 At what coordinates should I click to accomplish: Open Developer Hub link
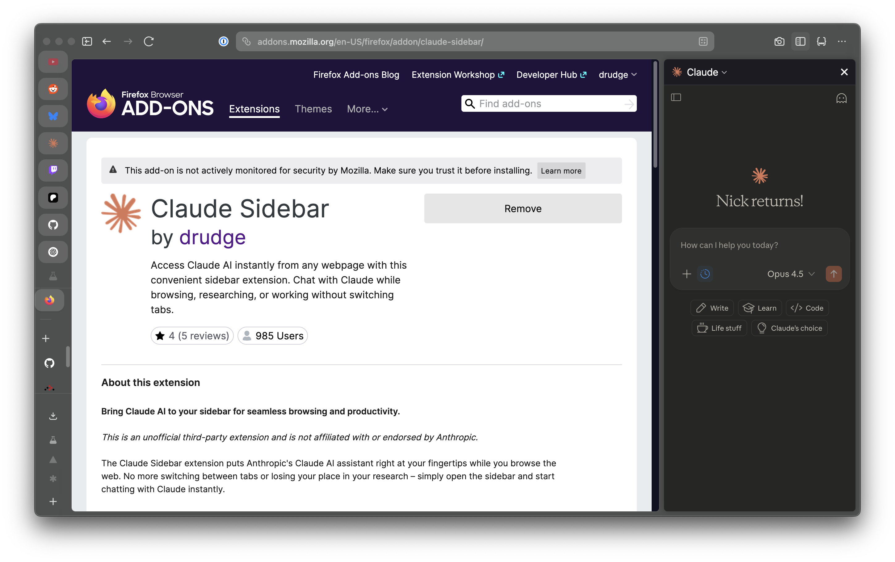(551, 75)
